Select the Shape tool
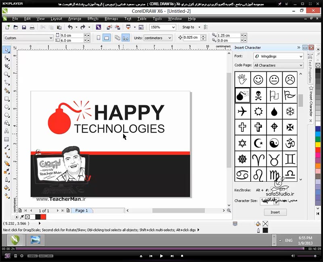 point(6,58)
